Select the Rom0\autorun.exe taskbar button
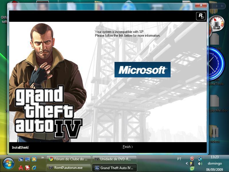 pos(69,168)
